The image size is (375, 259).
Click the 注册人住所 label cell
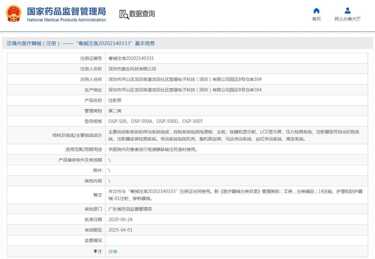coord(56,79)
